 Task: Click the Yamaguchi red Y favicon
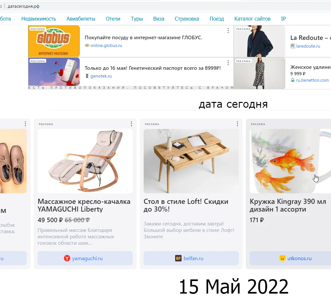tap(67, 258)
